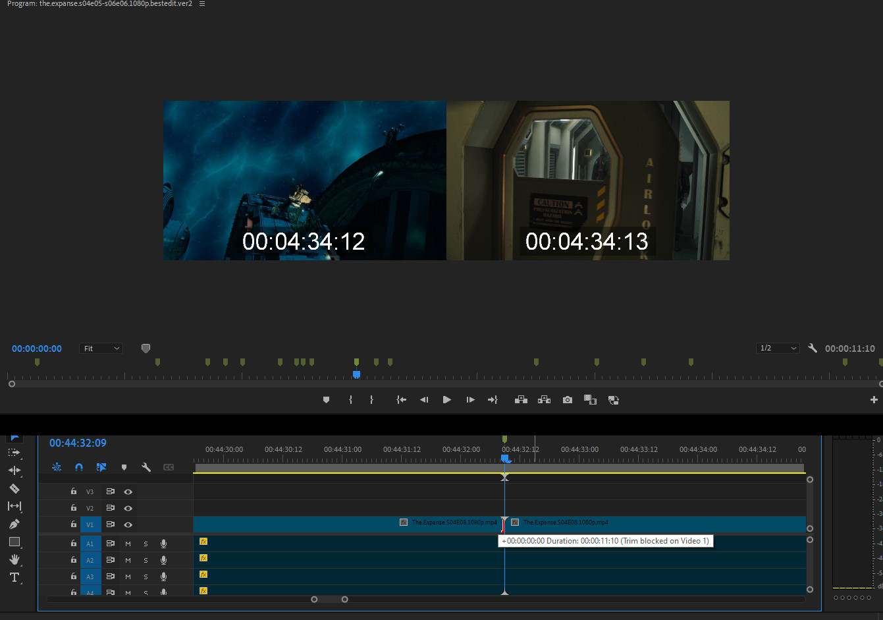Open the 1/2 playback resolution dropdown
Screen dimensions: 883x620
click(x=778, y=349)
